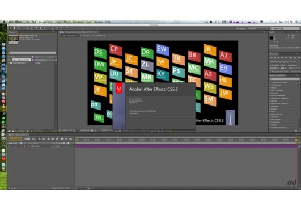Expand the Blur & Sharpen category
Viewport: 301px width, 210px height.
click(270, 90)
